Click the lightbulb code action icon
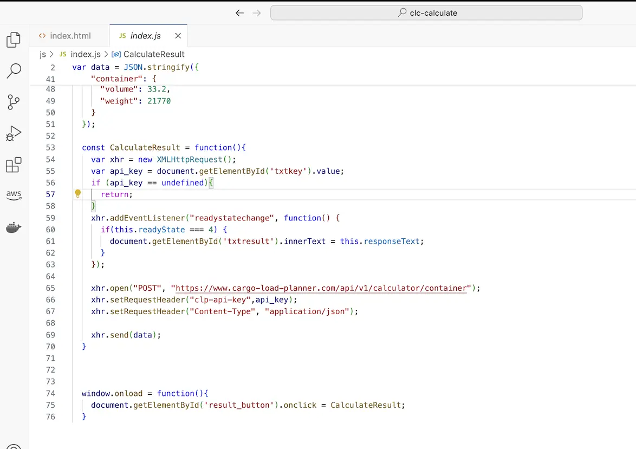The height and width of the screenshot is (449, 636). [78, 194]
